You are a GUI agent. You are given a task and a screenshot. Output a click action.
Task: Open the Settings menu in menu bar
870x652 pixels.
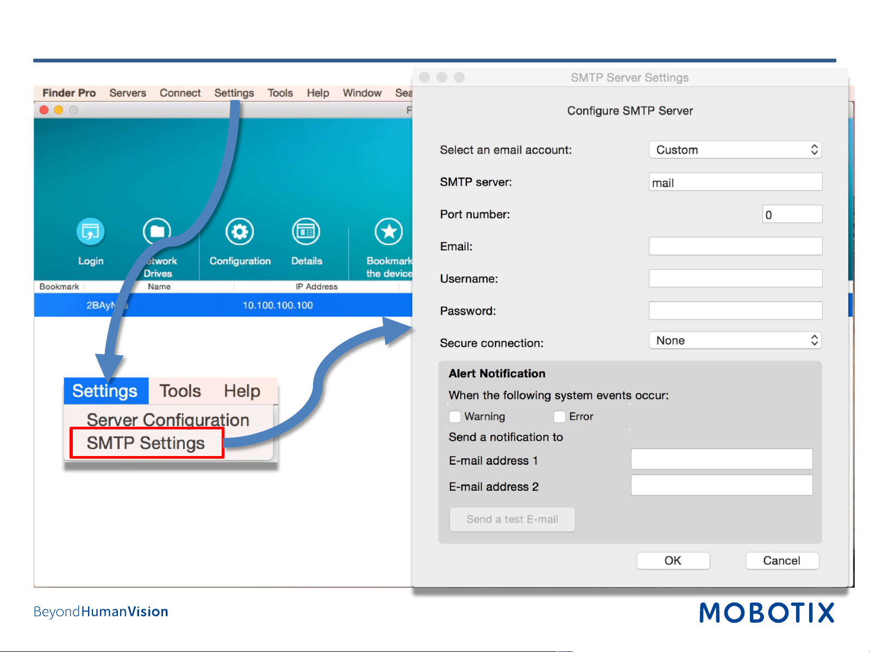point(234,93)
